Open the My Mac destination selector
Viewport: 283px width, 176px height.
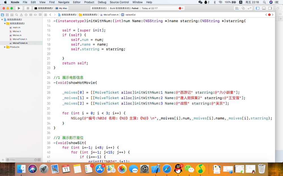pos(61,8)
